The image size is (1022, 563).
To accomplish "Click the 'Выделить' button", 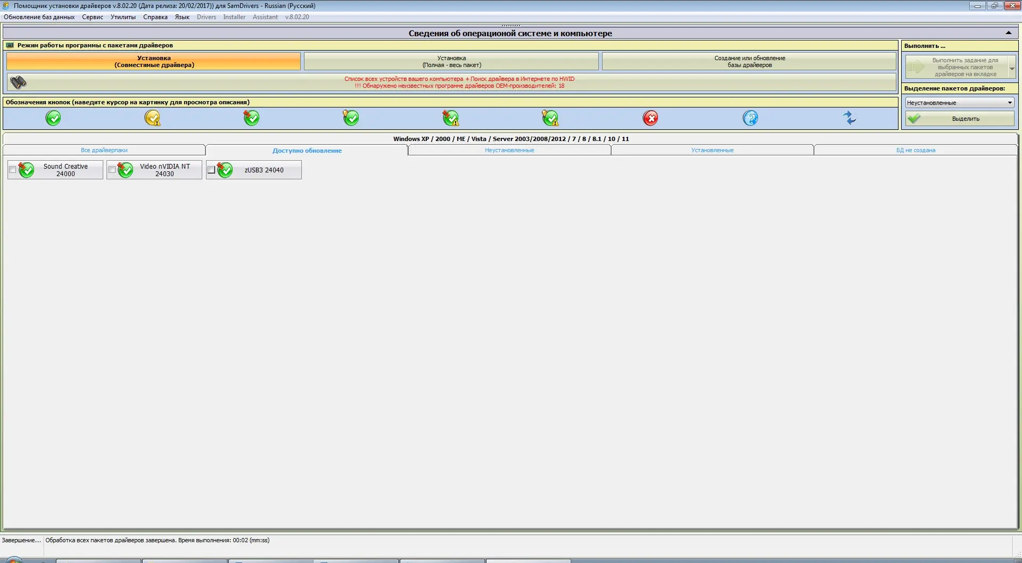I will (x=960, y=119).
